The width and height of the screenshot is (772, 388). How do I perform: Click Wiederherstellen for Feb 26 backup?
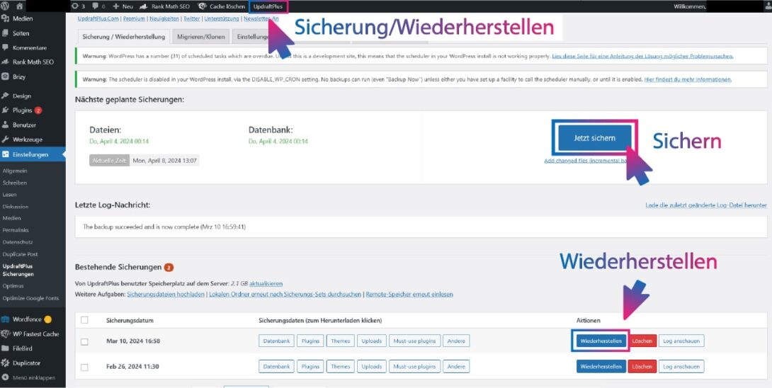(x=601, y=366)
